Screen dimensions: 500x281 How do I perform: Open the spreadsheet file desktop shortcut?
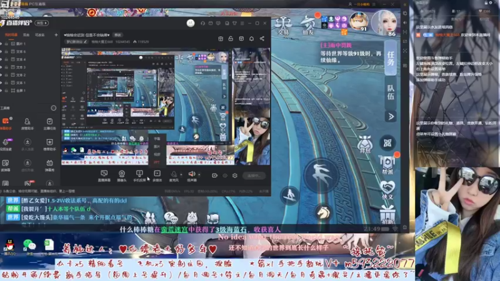tap(49, 247)
